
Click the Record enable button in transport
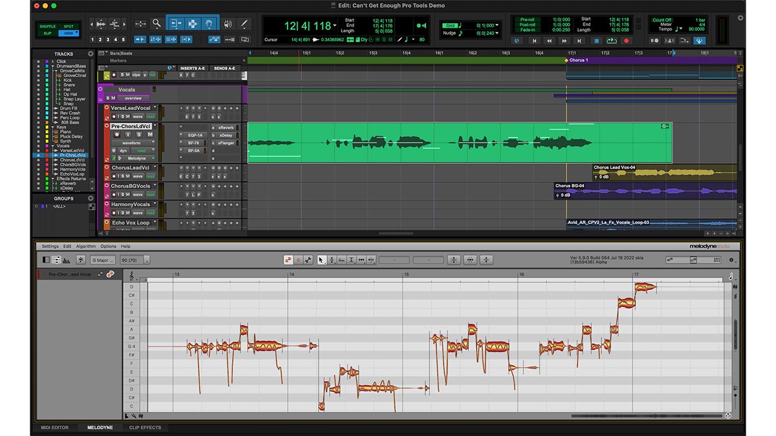click(x=626, y=40)
